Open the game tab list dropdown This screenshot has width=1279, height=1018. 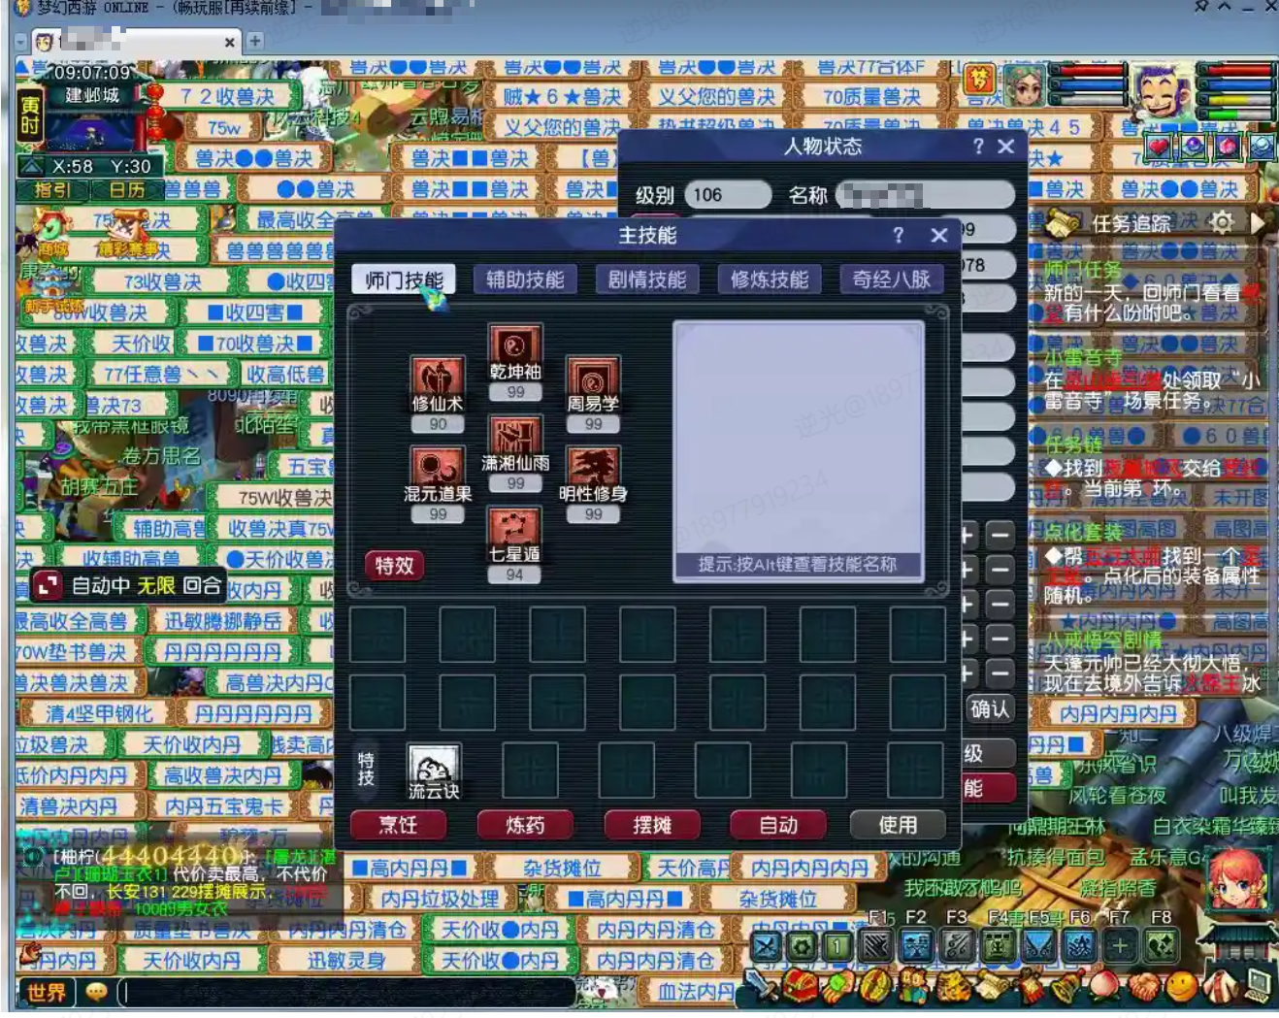(x=20, y=42)
